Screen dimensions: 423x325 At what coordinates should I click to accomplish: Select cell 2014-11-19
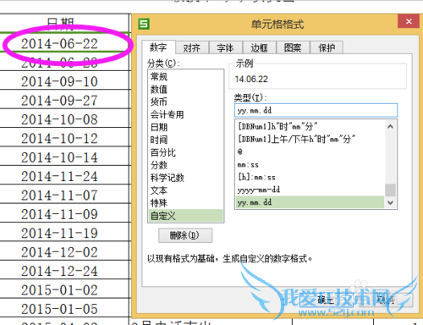(x=65, y=233)
